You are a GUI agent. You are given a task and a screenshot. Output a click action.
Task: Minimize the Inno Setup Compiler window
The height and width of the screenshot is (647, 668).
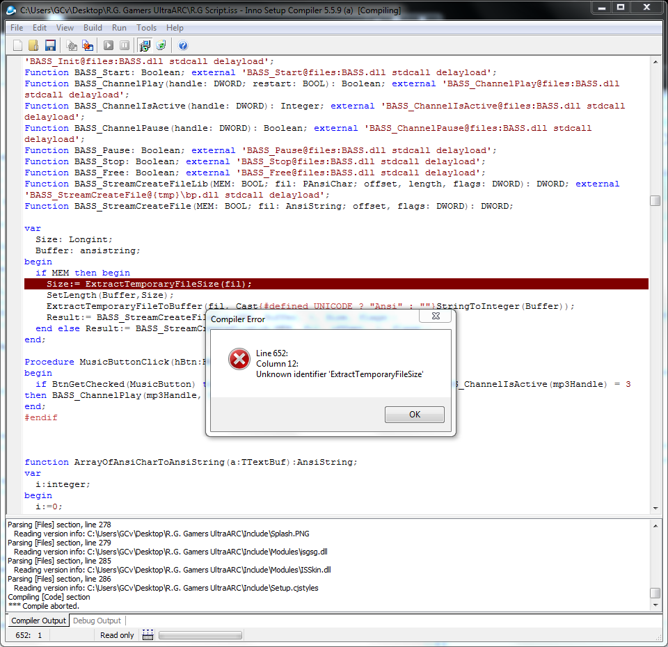point(602,7)
